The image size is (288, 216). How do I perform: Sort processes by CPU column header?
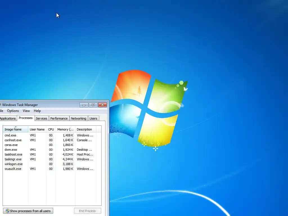tap(51, 129)
